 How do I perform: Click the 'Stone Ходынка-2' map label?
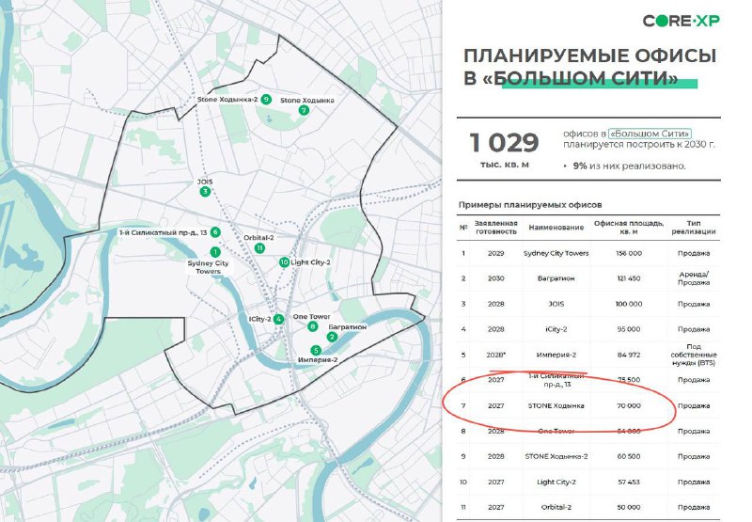pyautogui.click(x=227, y=100)
